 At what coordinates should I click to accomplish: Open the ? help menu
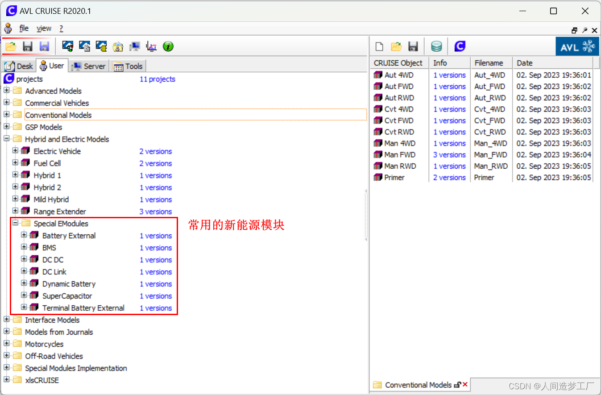(x=61, y=29)
